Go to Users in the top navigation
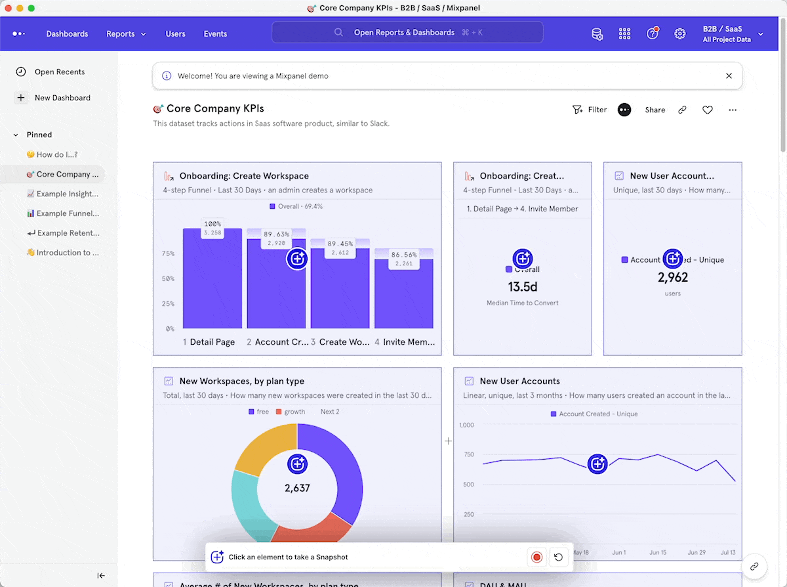 tap(176, 34)
